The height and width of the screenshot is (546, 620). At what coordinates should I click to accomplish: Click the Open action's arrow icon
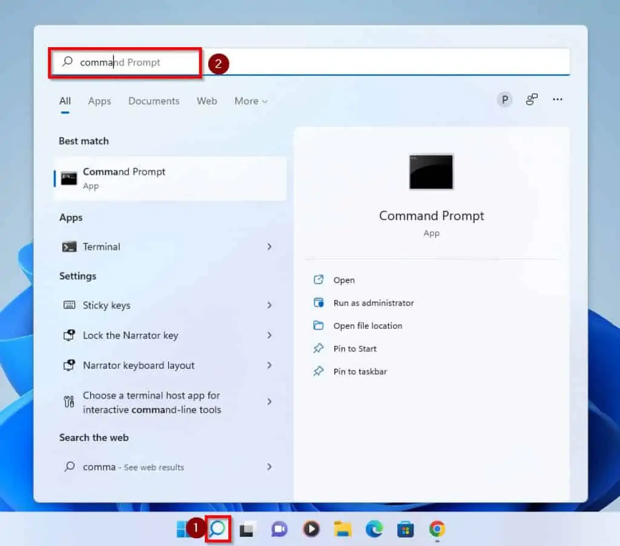click(318, 279)
